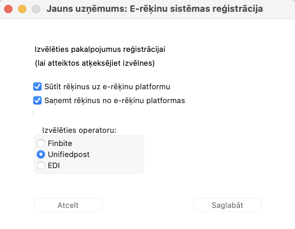Click the Saglabāt button

coord(227,205)
